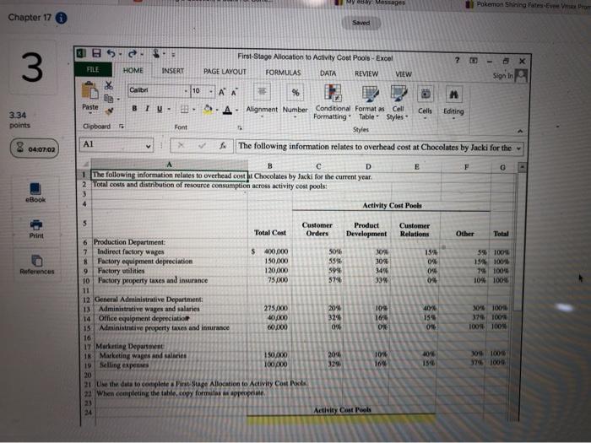Screen dimensions: 591x443
Task: Click the Cancel X in formula bar
Action: tap(181, 145)
